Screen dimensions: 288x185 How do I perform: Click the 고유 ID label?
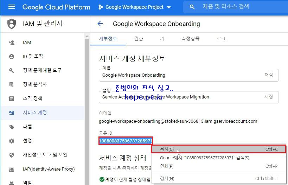click(105, 133)
